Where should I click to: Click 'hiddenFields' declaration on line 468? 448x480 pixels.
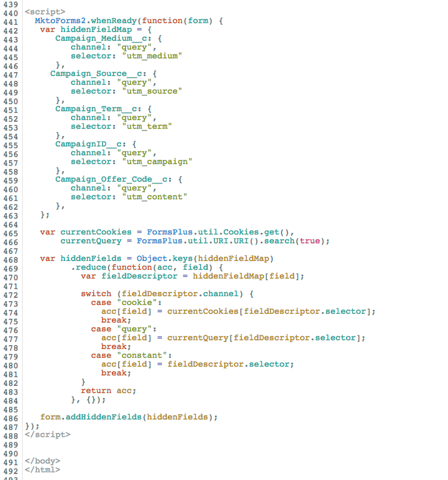(91, 259)
